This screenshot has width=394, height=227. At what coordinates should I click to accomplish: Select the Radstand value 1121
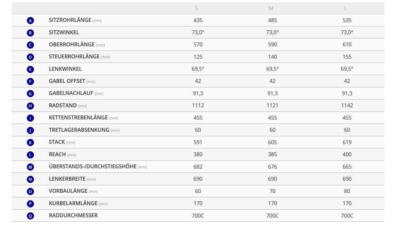(x=272, y=105)
